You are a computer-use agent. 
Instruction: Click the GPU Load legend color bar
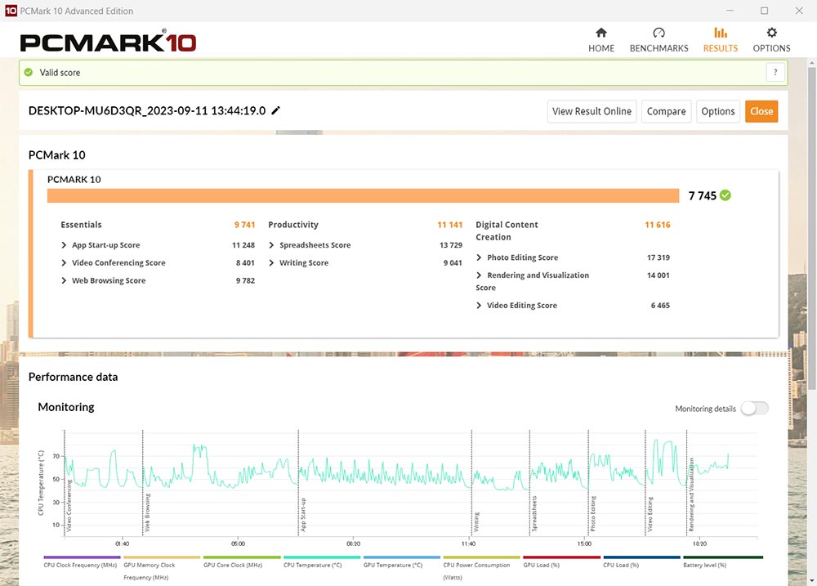562,557
